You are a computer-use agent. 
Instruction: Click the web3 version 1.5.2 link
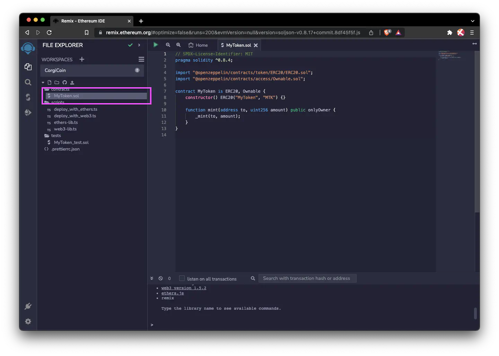click(x=184, y=288)
